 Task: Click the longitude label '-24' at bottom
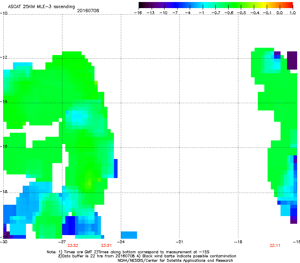121,242
